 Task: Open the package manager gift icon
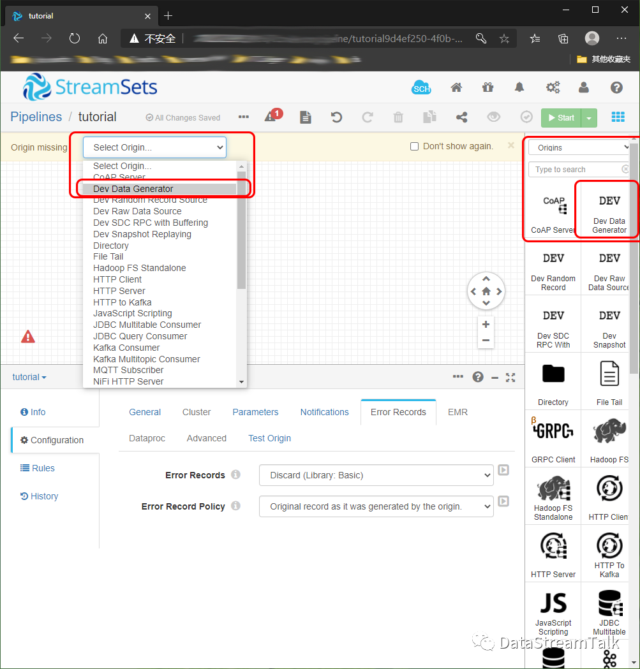point(487,88)
